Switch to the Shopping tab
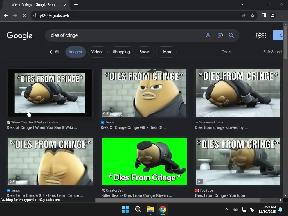 click(121, 52)
